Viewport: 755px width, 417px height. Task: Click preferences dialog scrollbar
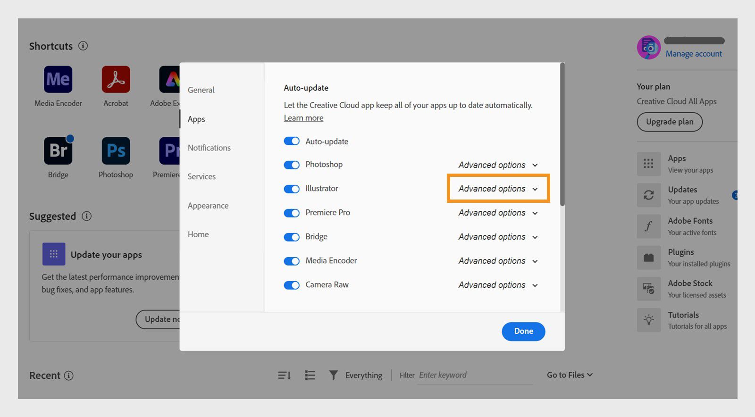pos(562,134)
